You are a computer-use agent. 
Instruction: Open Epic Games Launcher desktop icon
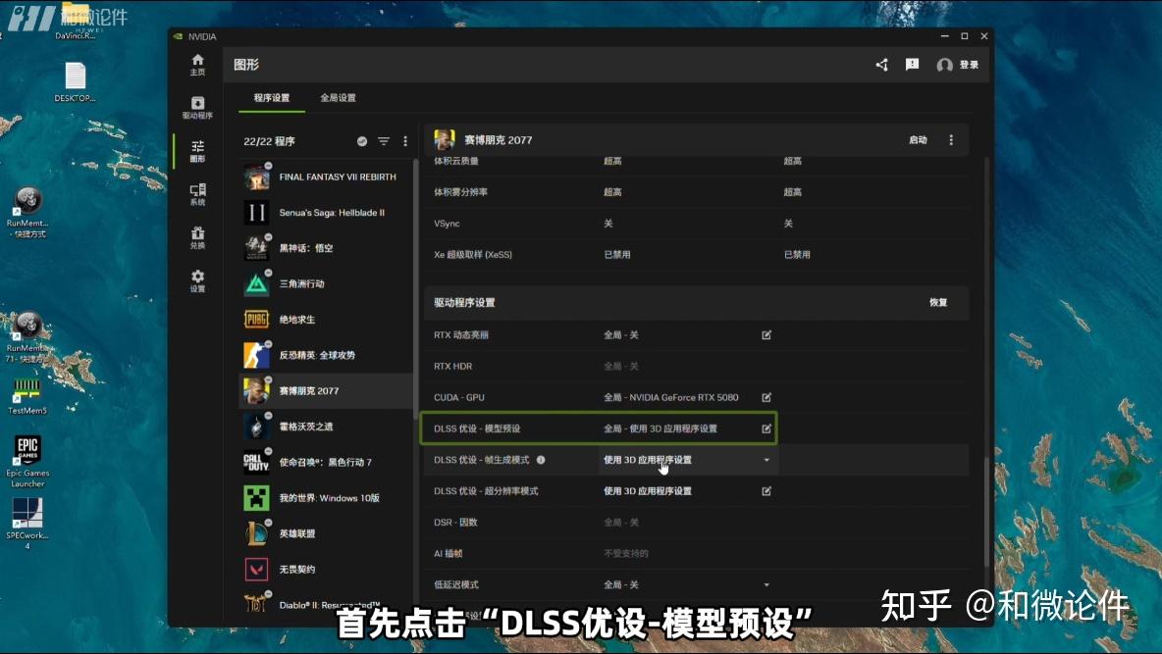coord(27,461)
